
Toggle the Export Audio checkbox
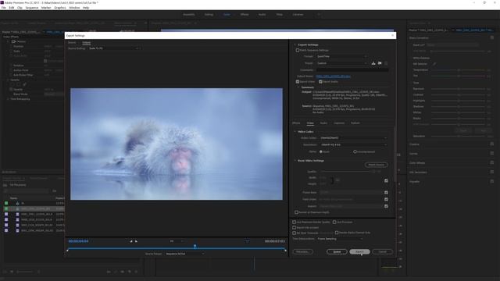[320, 82]
